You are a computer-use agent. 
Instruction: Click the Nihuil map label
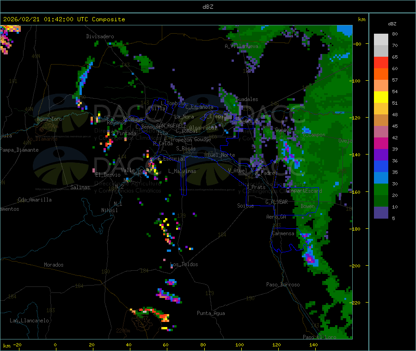[x=110, y=210]
